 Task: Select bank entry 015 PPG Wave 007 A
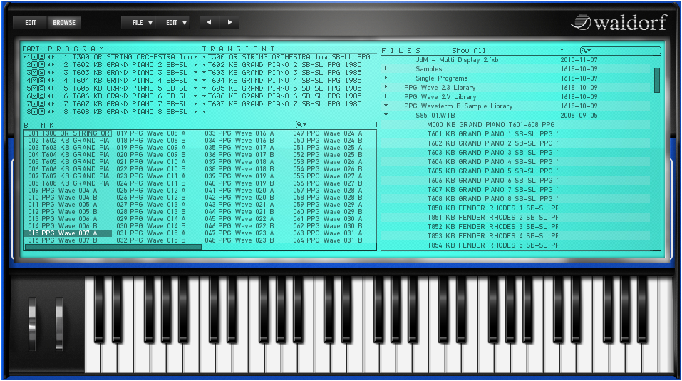coord(68,233)
